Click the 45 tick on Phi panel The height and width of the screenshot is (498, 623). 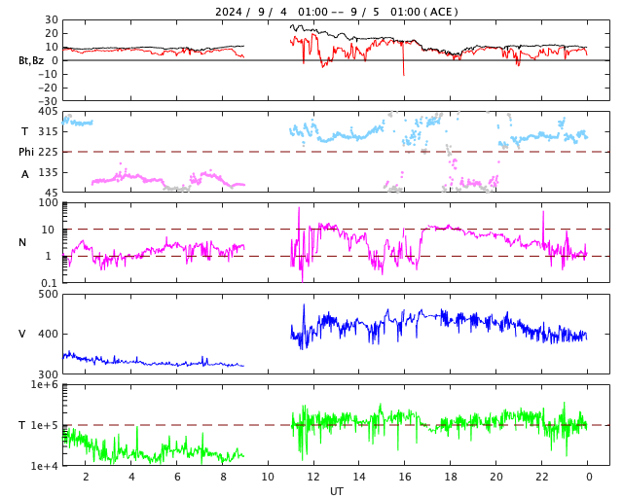click(52, 193)
